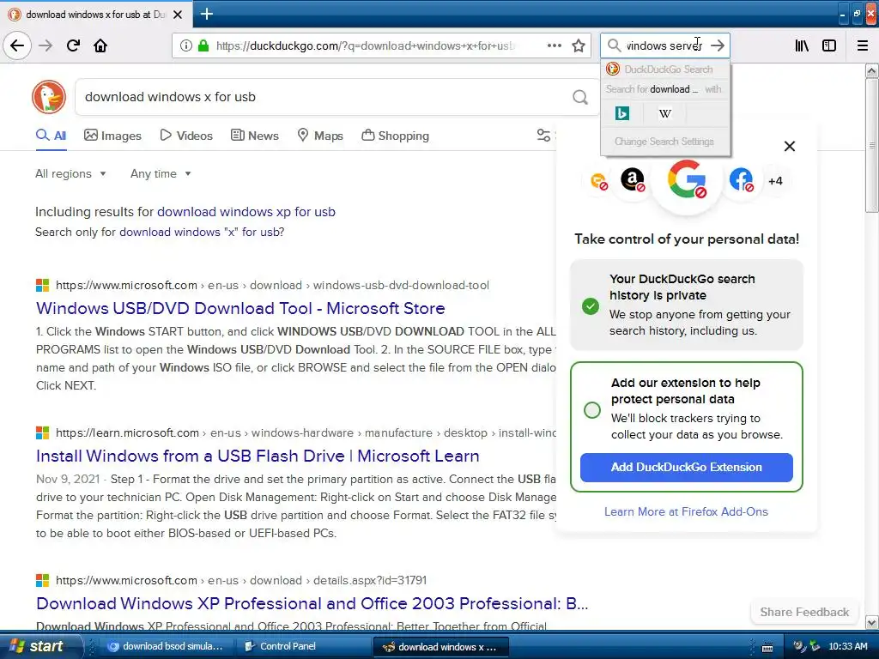This screenshot has height=659, width=879.
Task: Open the Firefox home page
Action: (x=100, y=45)
